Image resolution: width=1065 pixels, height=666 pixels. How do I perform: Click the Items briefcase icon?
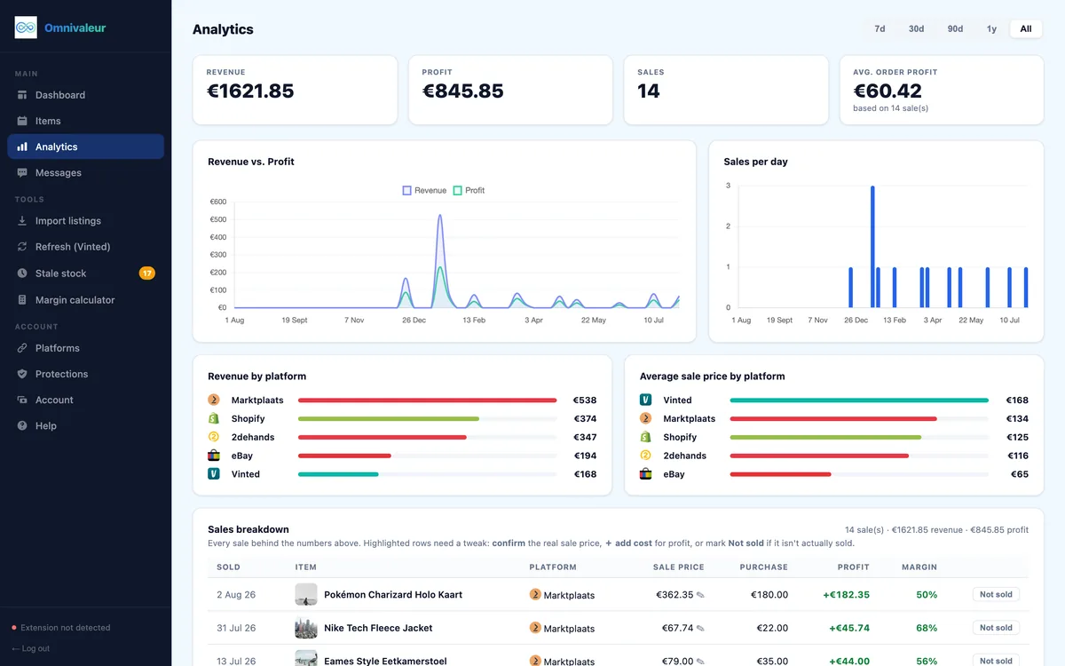(x=22, y=121)
